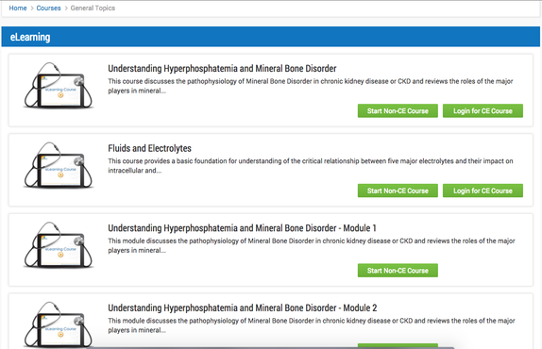Start Non-CE Course for Module 1
The height and width of the screenshot is (349, 542).
click(398, 271)
